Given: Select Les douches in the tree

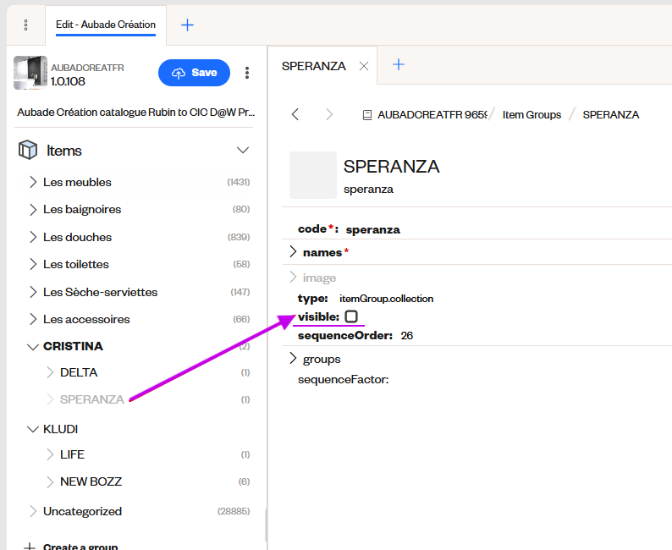Looking at the screenshot, I should tap(77, 237).
